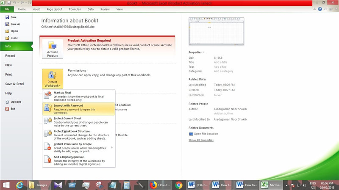Screen dimensions: 339x190
Task: Click the Add an author field
Action: pos(224,113)
